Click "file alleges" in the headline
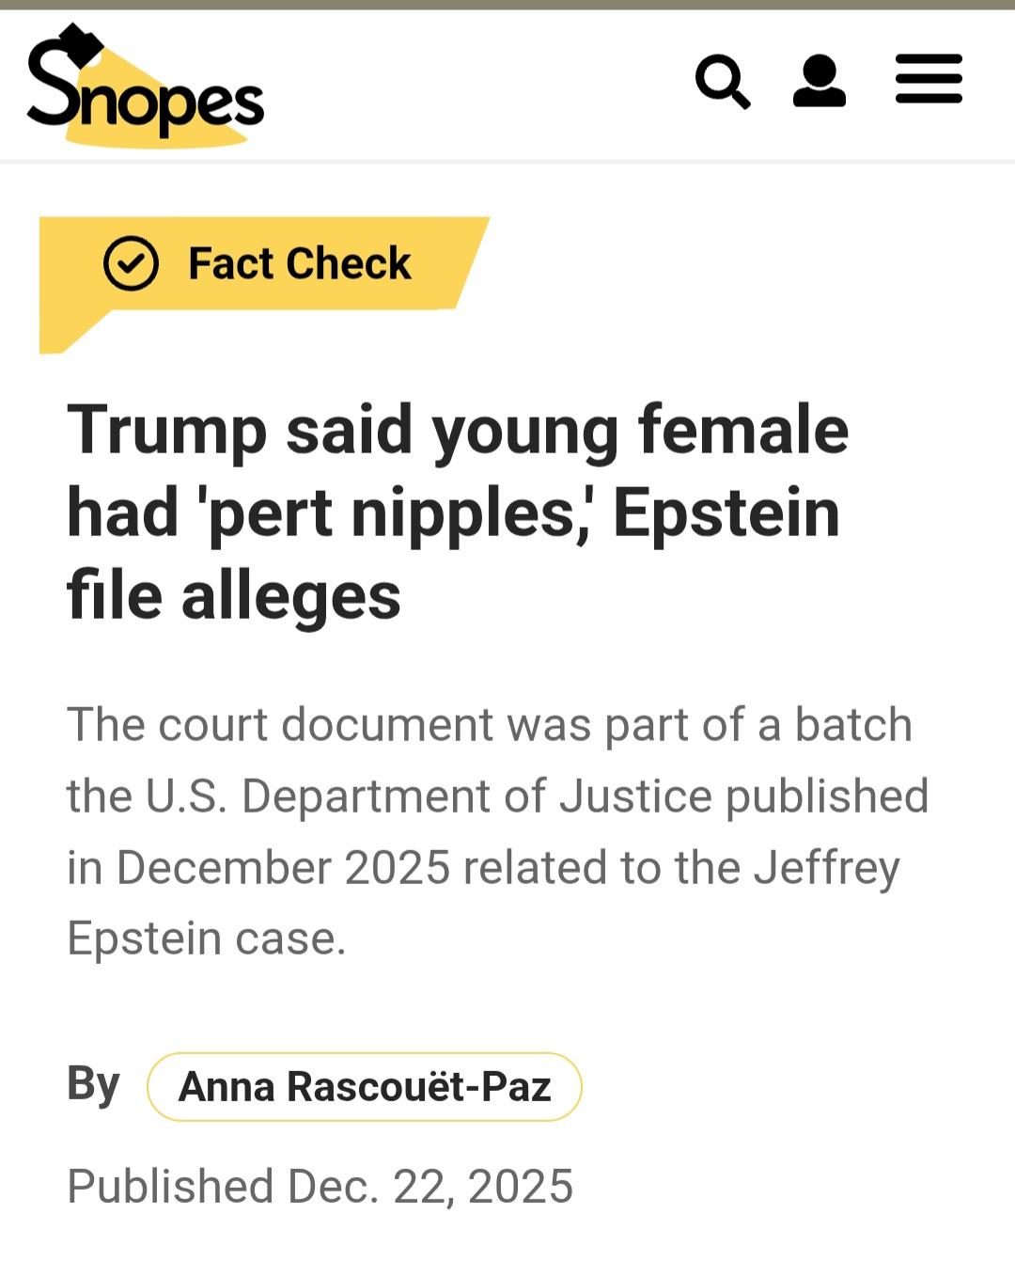The height and width of the screenshot is (1277, 1015). click(234, 596)
